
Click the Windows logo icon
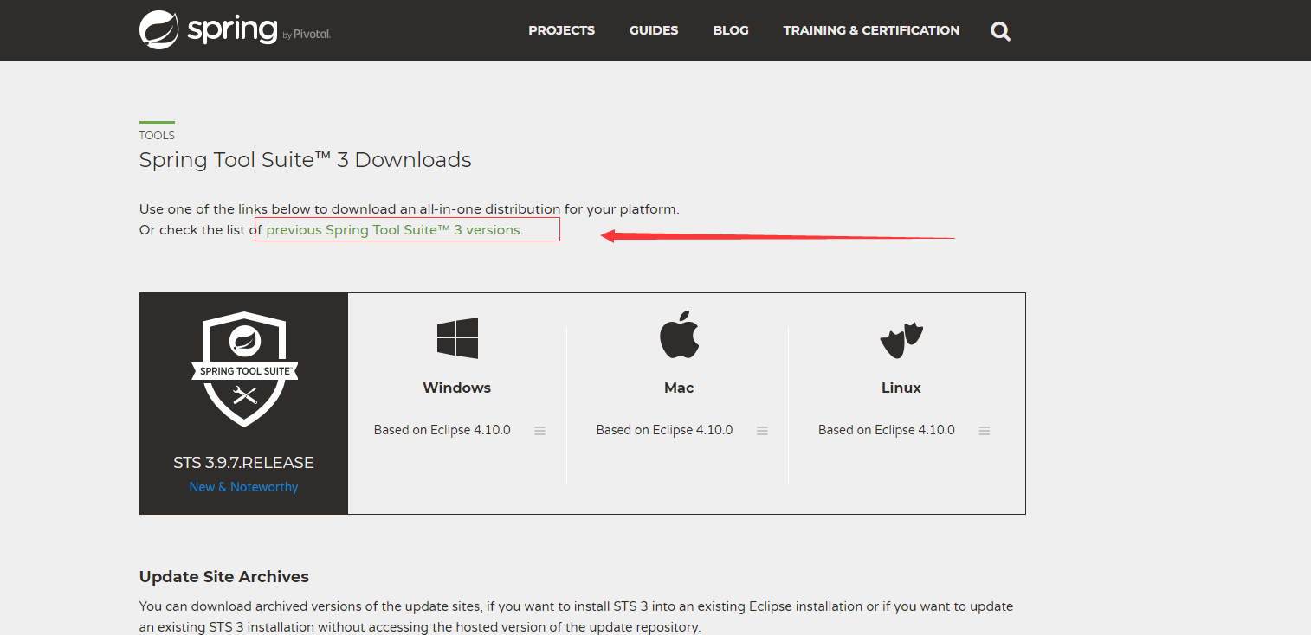pyautogui.click(x=457, y=337)
